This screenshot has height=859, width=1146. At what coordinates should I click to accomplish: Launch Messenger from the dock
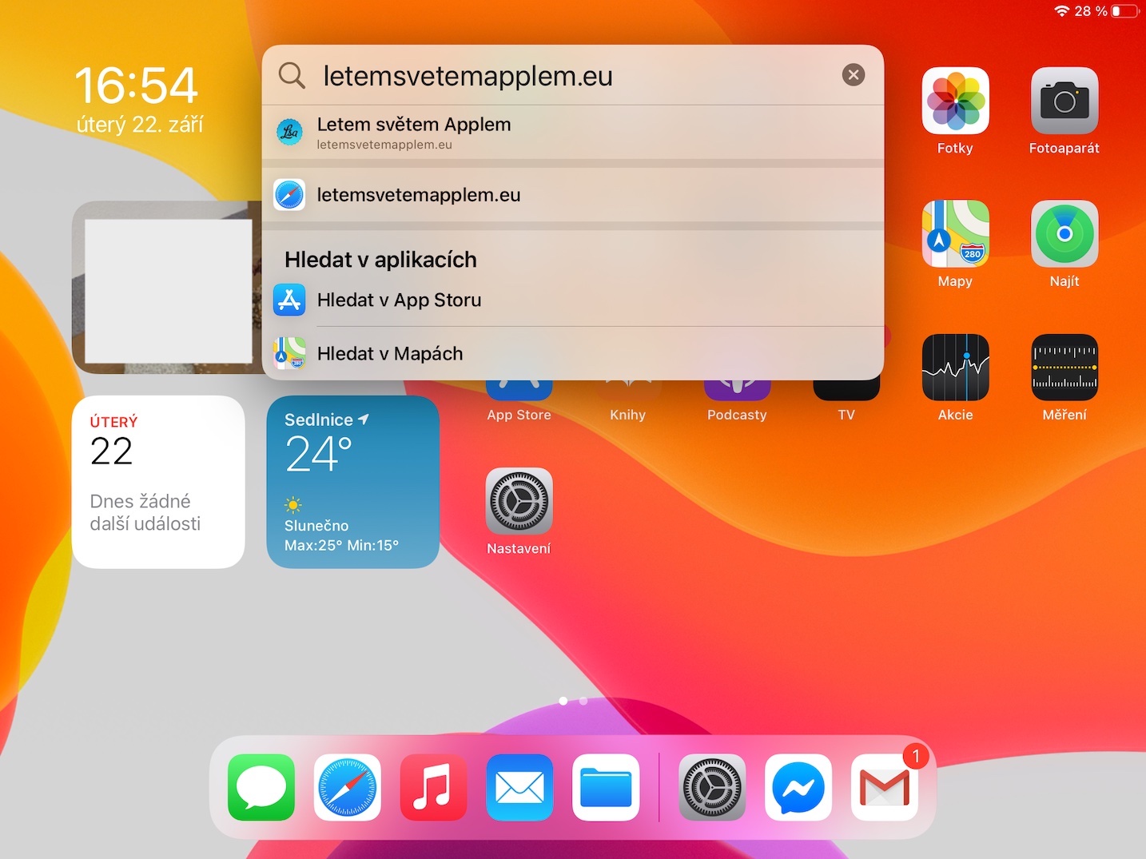pos(798,787)
